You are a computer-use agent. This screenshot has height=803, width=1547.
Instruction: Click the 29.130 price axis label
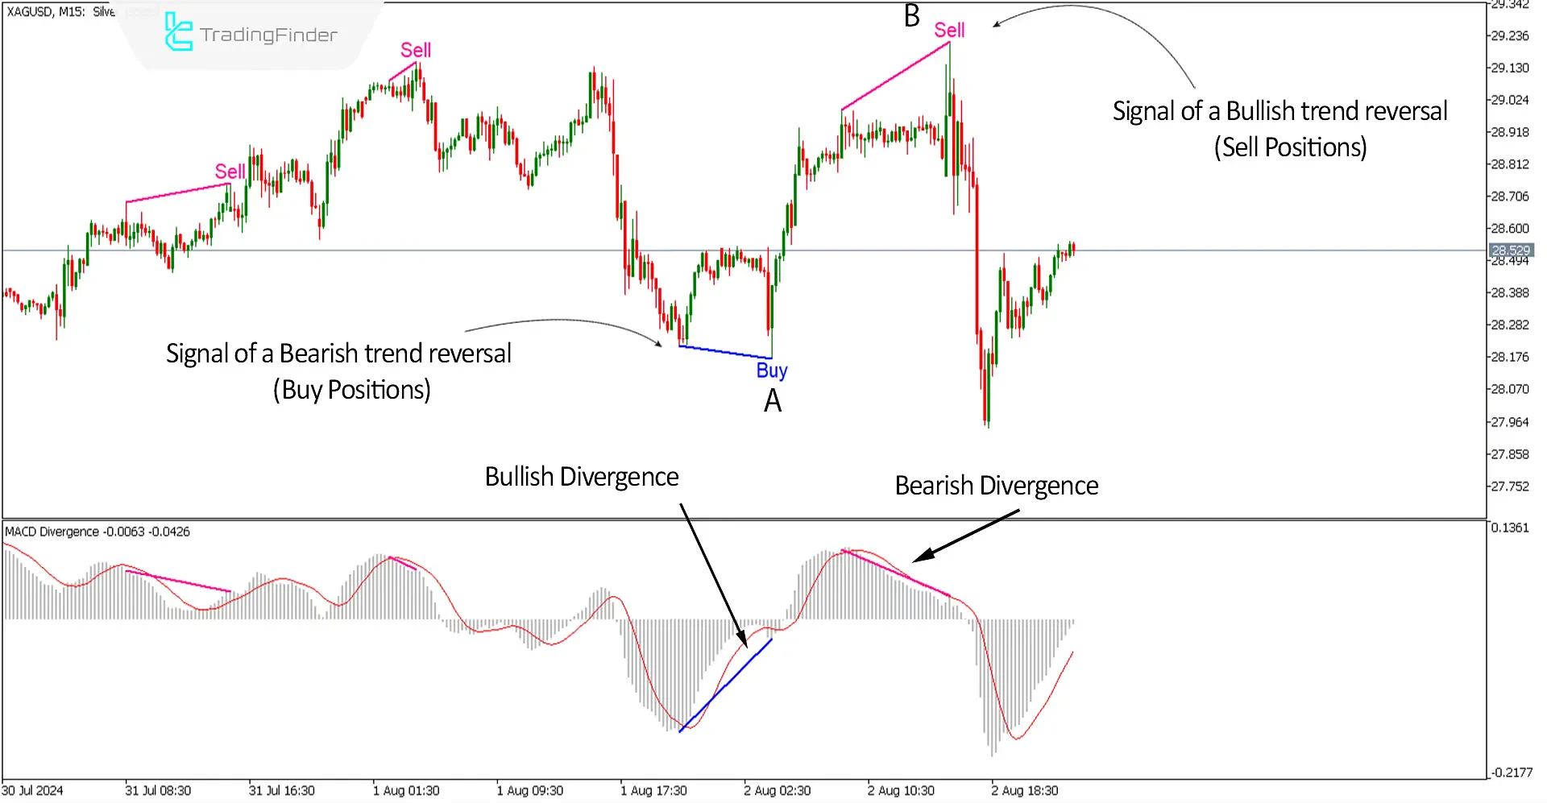pos(1509,68)
